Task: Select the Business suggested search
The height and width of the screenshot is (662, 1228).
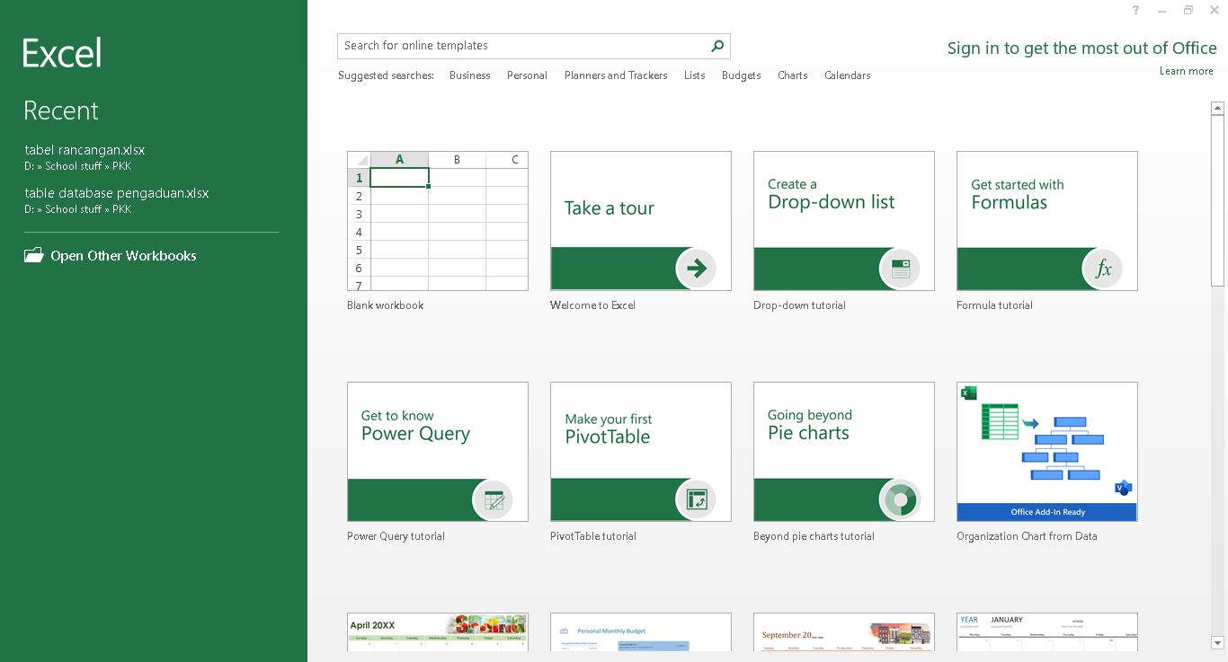Action: click(x=469, y=75)
